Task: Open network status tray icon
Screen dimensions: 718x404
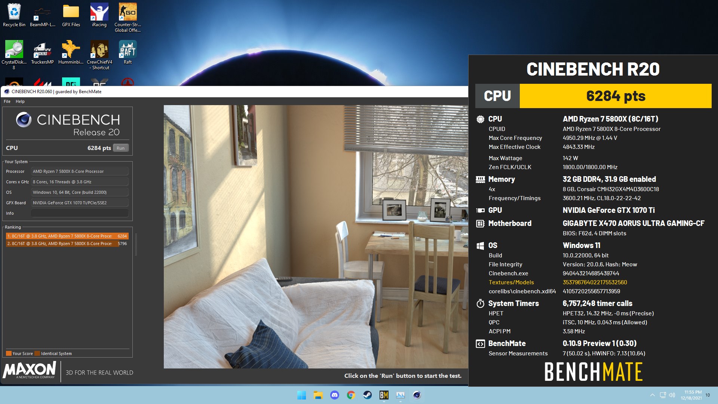Action: [663, 395]
